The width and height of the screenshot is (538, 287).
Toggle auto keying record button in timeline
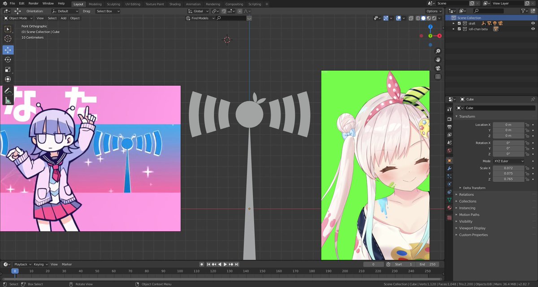click(202, 265)
